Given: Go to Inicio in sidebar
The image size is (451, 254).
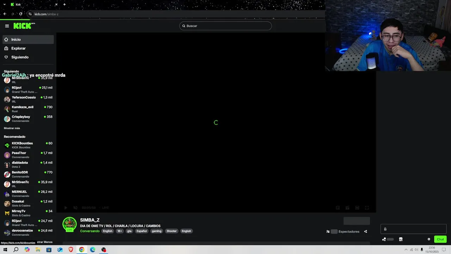Looking at the screenshot, I should coord(28,40).
